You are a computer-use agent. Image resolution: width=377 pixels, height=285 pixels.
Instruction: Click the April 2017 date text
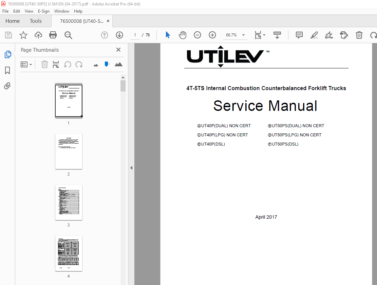tap(266, 217)
